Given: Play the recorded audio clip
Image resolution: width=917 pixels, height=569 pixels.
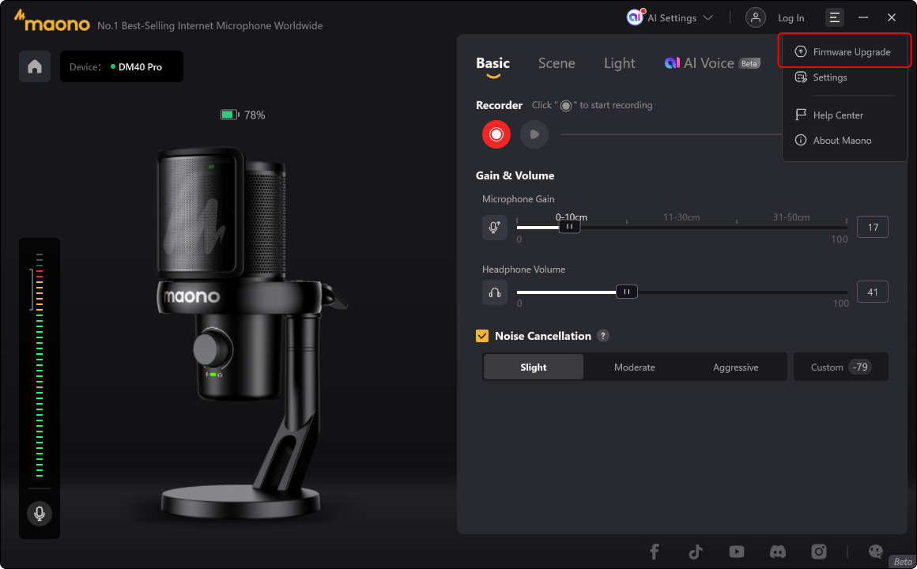Looking at the screenshot, I should click(x=534, y=134).
